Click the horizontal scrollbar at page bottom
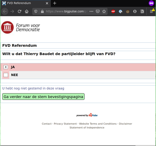Screen dimensions: 156x146 click(68, 145)
